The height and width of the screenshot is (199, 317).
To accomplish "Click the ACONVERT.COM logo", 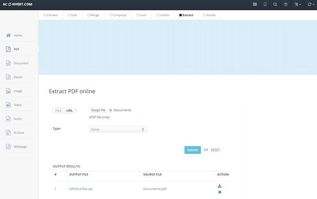I will [x=17, y=4].
